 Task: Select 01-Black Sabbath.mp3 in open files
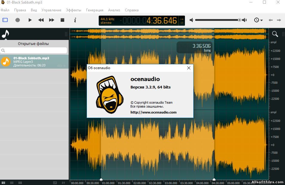click(34, 62)
